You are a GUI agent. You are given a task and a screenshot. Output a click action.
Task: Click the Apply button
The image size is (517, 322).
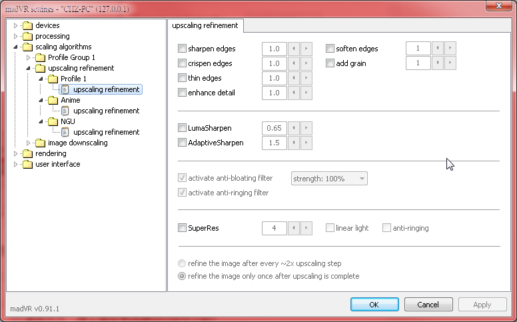[482, 305]
